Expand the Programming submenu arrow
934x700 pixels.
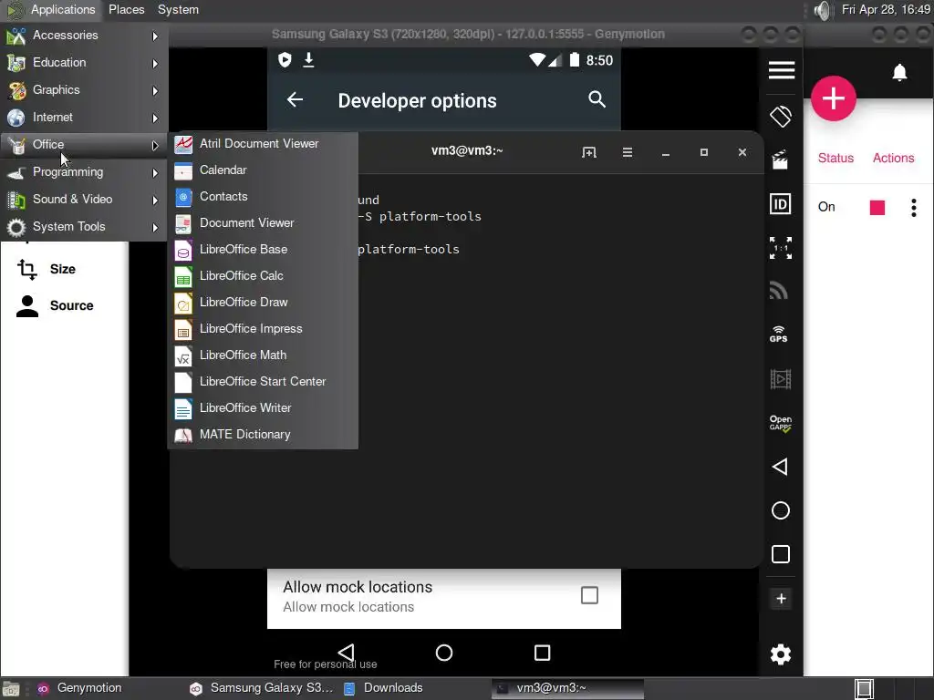point(155,172)
